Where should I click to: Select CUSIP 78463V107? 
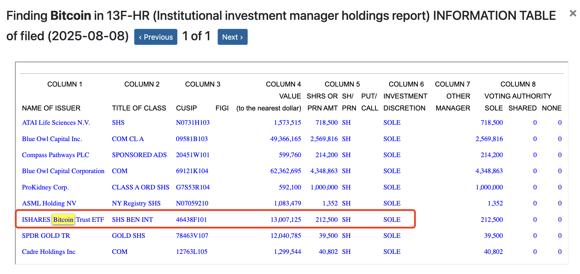192,236
